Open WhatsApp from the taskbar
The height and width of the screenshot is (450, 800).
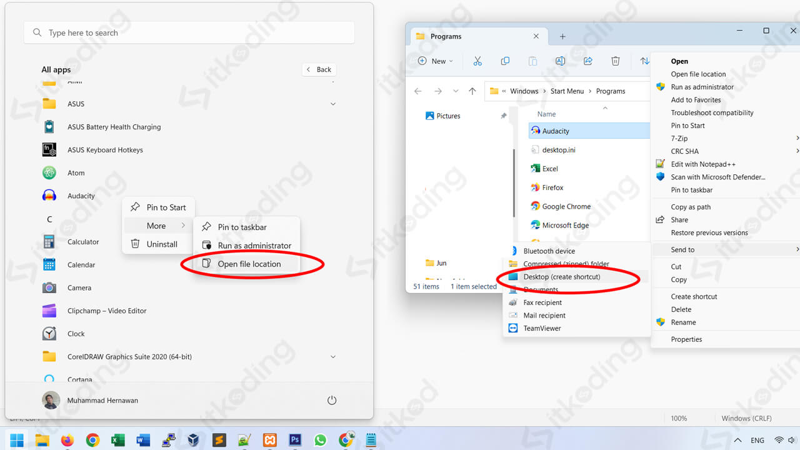[320, 440]
